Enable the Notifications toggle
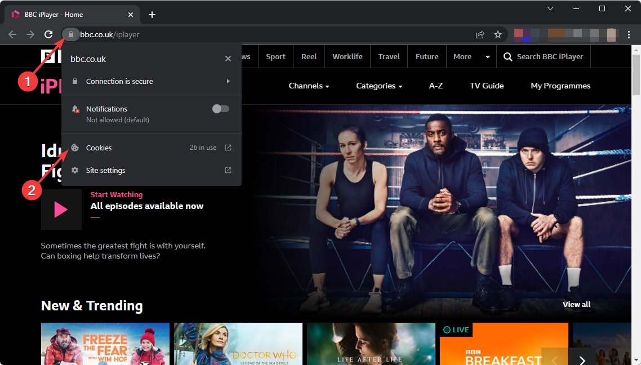 click(220, 109)
